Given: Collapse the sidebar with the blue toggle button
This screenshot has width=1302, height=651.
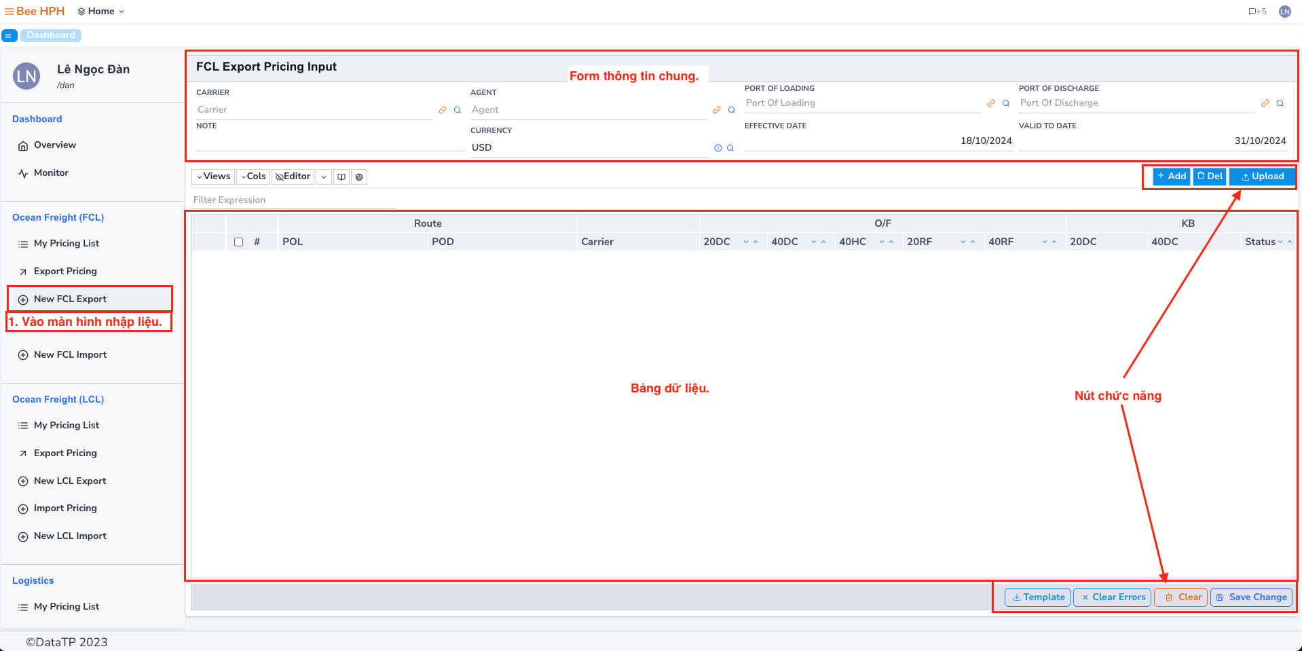Looking at the screenshot, I should tap(9, 35).
